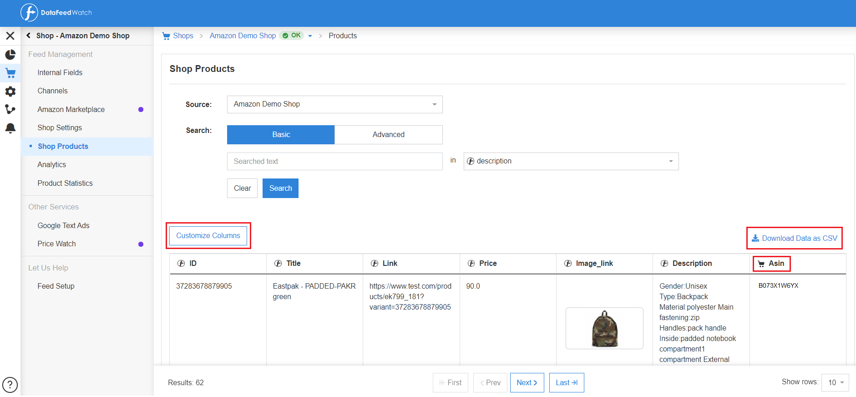Click the Prev page button

(x=490, y=382)
